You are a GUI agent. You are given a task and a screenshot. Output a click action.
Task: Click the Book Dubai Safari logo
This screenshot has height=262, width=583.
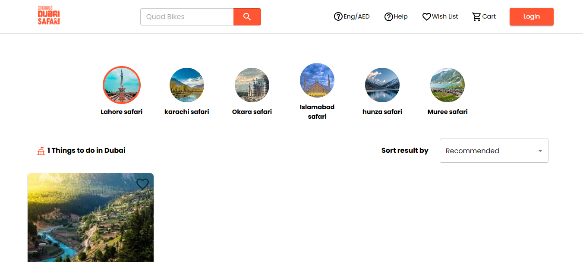point(48,16)
